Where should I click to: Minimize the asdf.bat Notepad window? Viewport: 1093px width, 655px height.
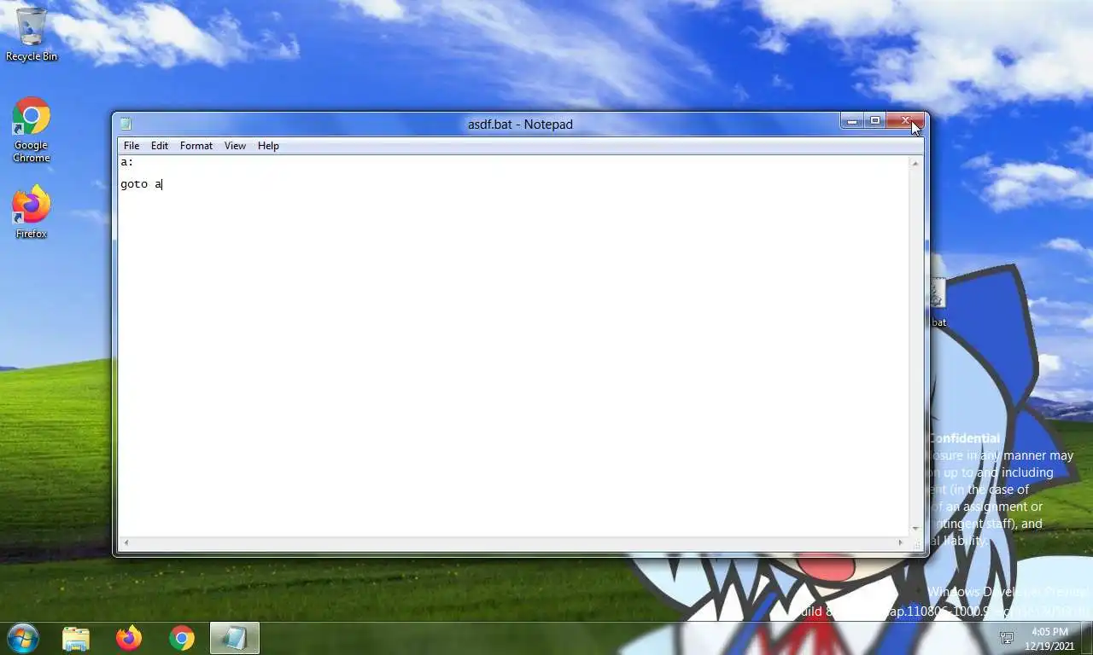coord(851,121)
